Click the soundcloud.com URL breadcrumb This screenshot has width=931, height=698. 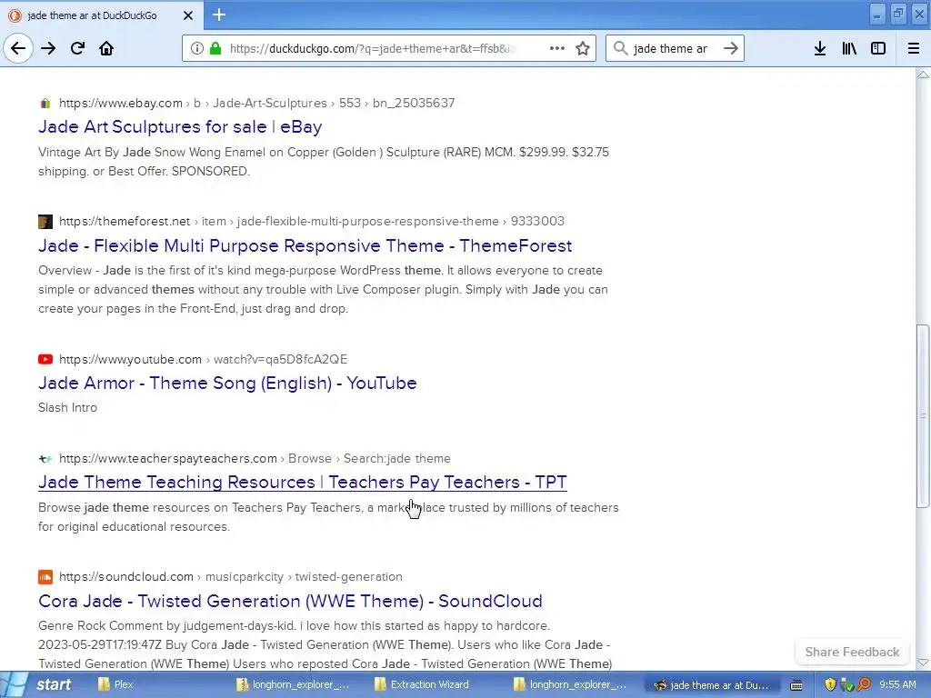(230, 576)
